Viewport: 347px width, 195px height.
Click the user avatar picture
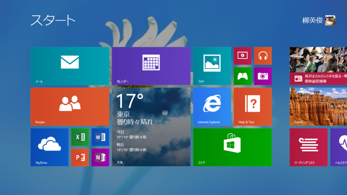point(330,20)
